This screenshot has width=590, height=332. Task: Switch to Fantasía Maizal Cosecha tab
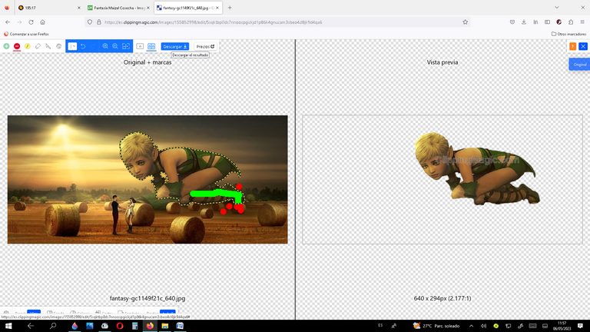tap(117, 8)
